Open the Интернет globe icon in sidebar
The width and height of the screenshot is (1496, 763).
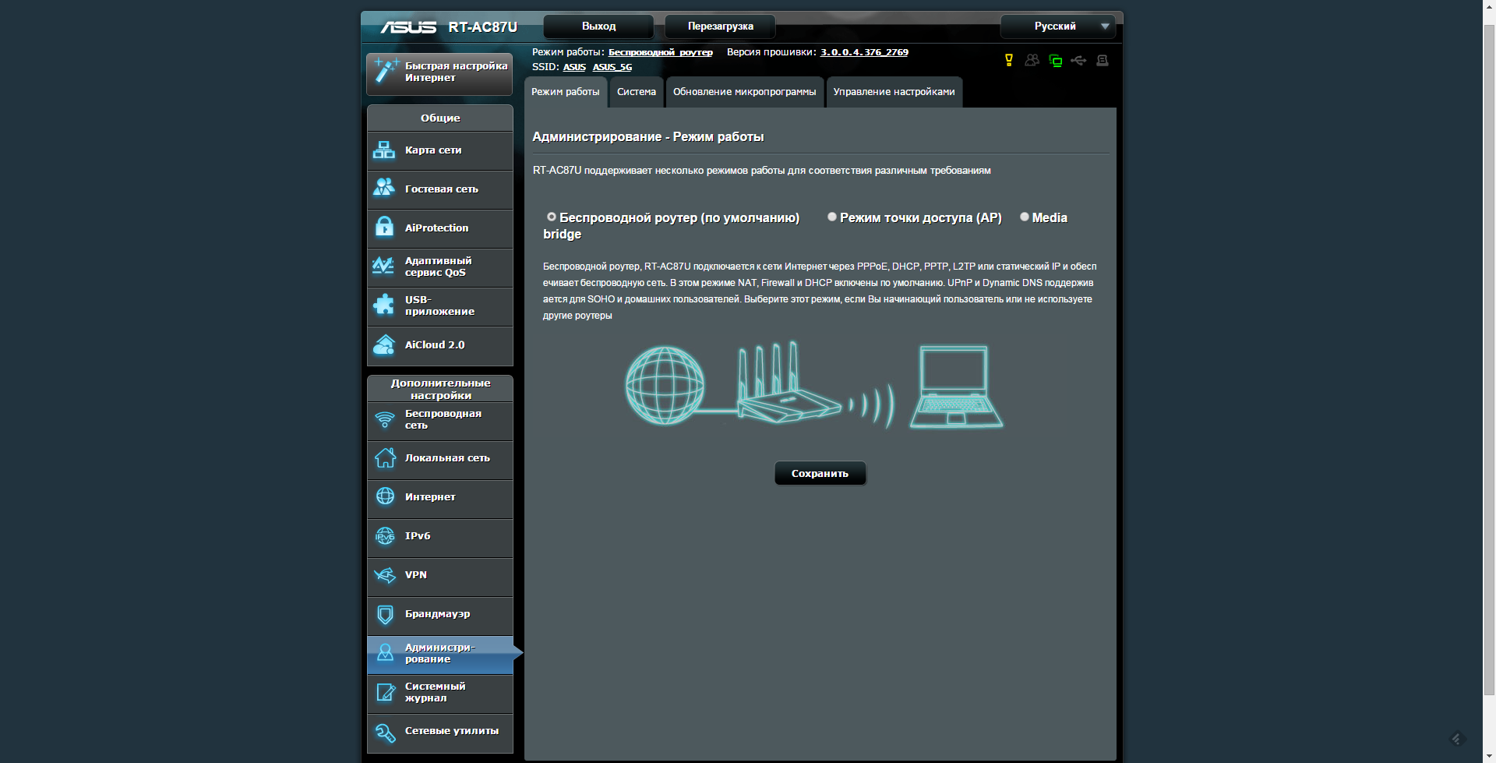point(385,496)
